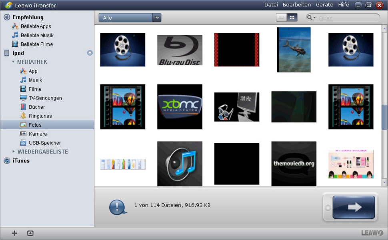Select the Beliebte Filme film icon
Image resolution: width=388 pixels, height=240 pixels.
coord(15,44)
